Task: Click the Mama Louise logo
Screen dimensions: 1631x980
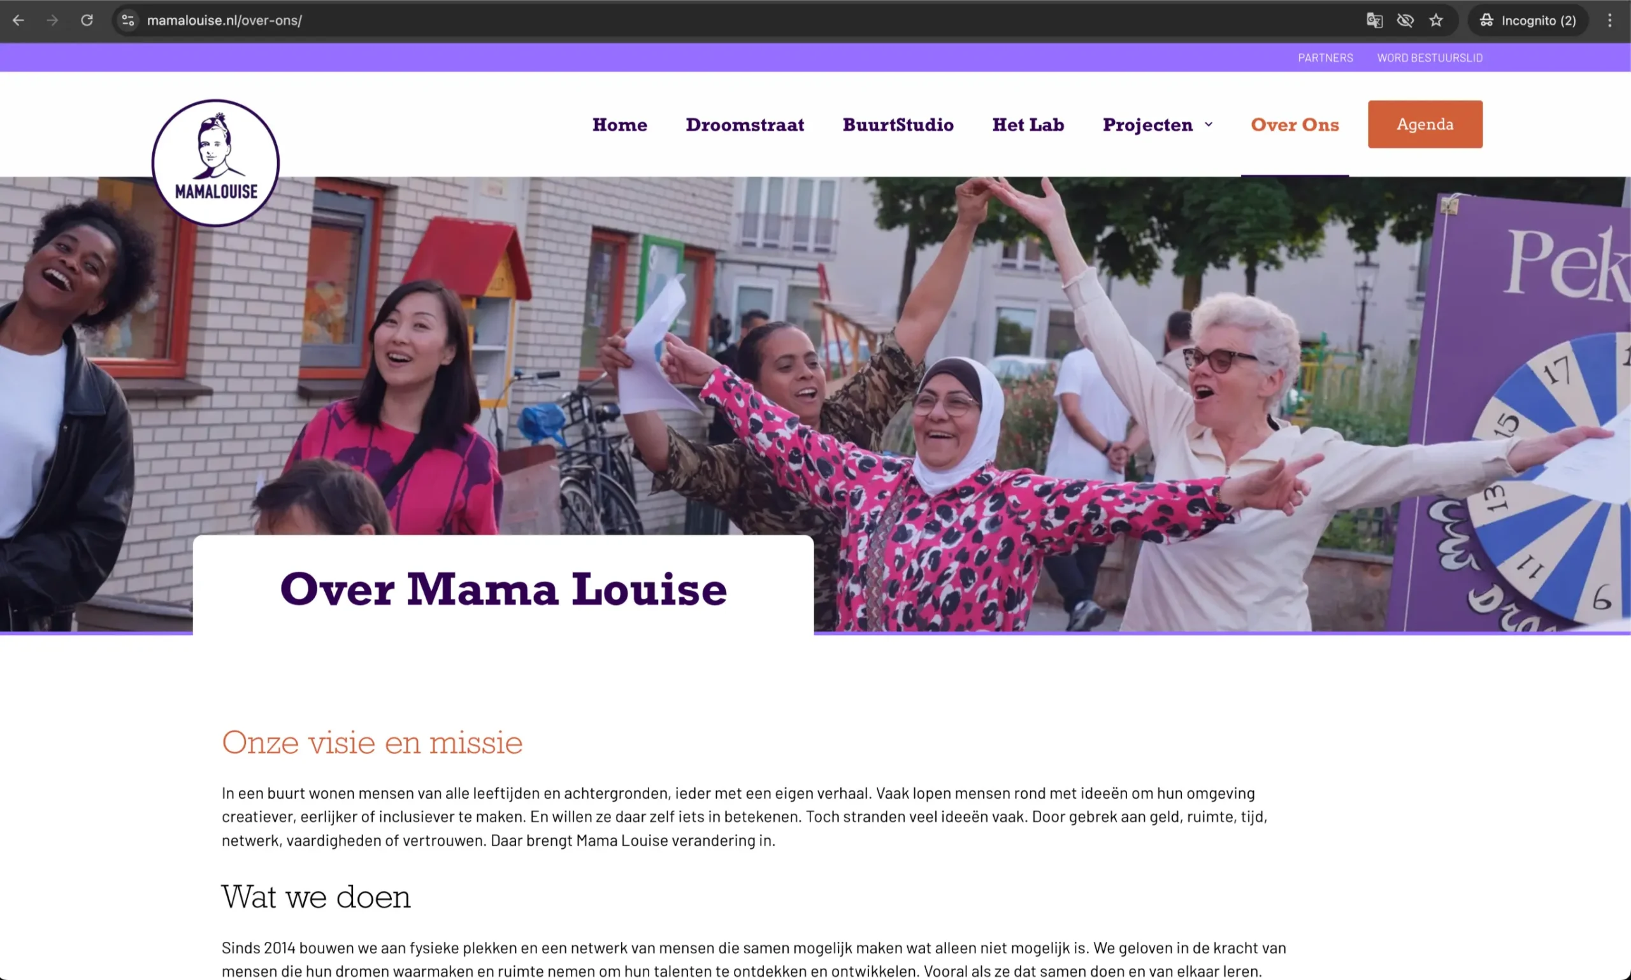Action: tap(215, 162)
